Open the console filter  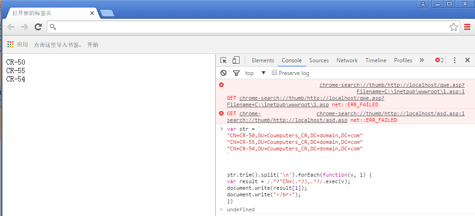point(236,73)
